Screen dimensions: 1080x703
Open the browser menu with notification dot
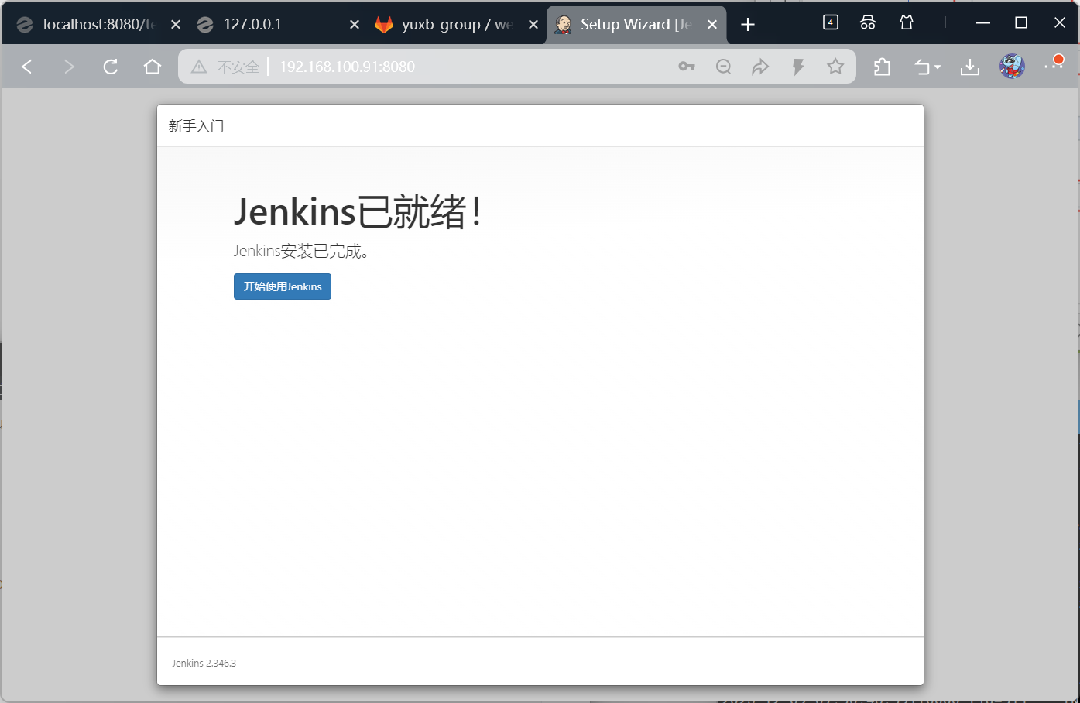(x=1054, y=64)
